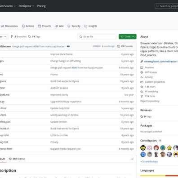Open the dog photo contributor avatar
The width and height of the screenshot is (178, 178).
click(x=163, y=154)
